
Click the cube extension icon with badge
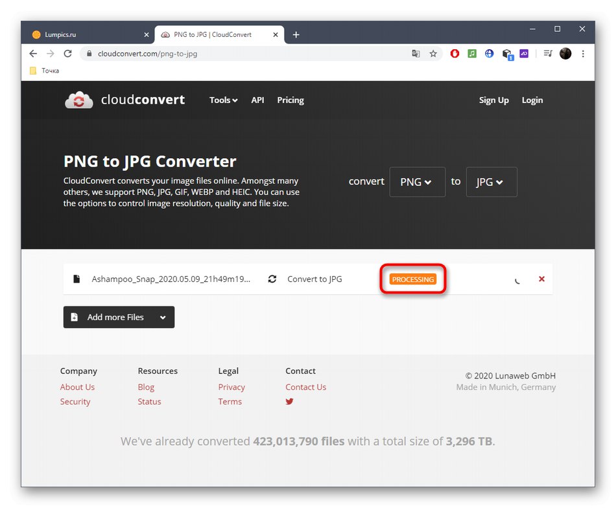point(508,54)
